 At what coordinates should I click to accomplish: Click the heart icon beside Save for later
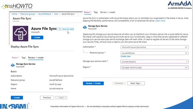pyautogui.click(x=60, y=29)
